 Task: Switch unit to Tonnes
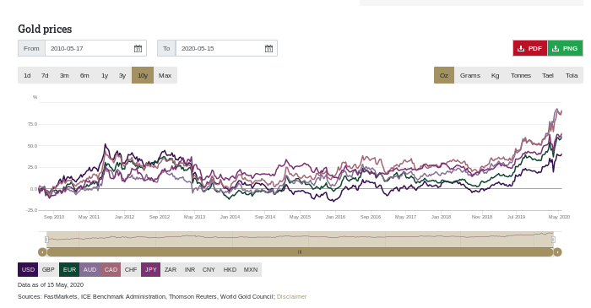[x=521, y=75]
